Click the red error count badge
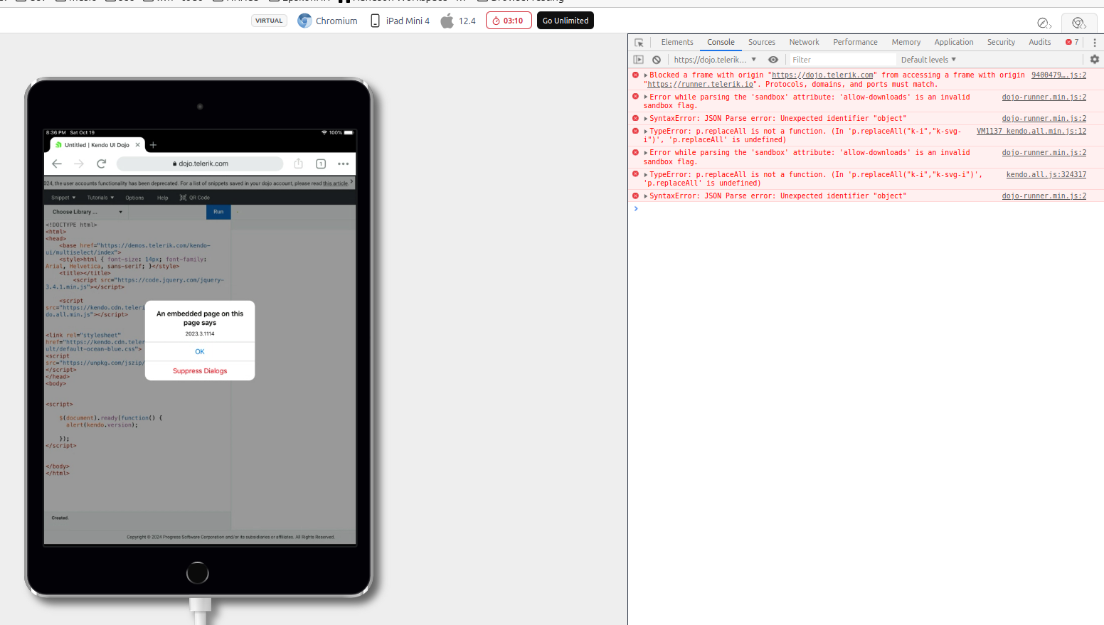This screenshot has height=625, width=1104. tap(1072, 42)
